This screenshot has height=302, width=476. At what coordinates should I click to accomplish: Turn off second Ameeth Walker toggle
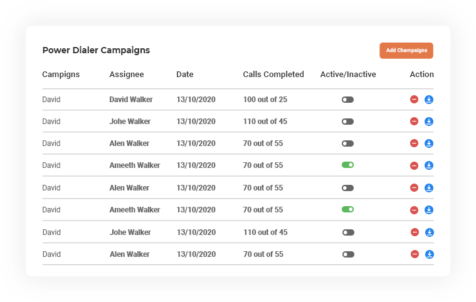pyautogui.click(x=347, y=209)
